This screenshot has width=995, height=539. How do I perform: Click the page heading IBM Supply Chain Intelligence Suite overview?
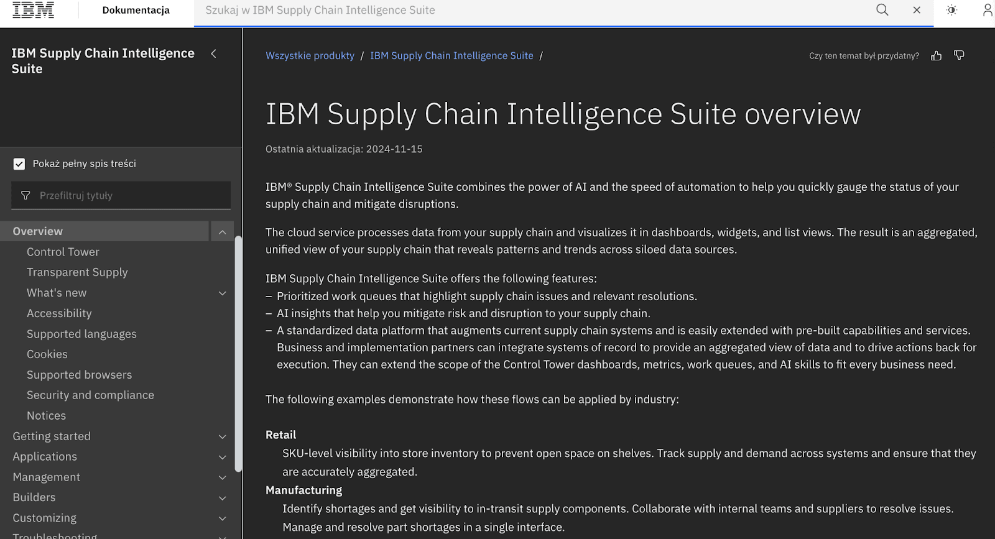(x=563, y=114)
